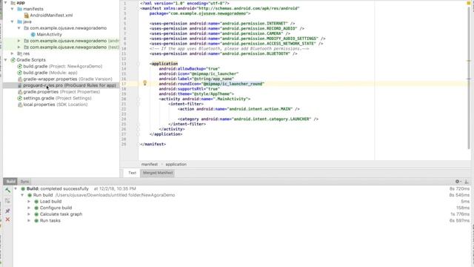Viewport: 474px width, 267px height.
Task: Click the manifests folder icon
Action: pyautogui.click(x=20, y=9)
